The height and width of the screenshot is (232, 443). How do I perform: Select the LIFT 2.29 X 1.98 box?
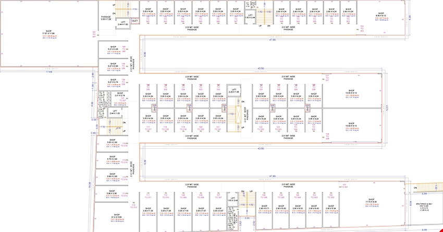pyautogui.click(x=234, y=91)
